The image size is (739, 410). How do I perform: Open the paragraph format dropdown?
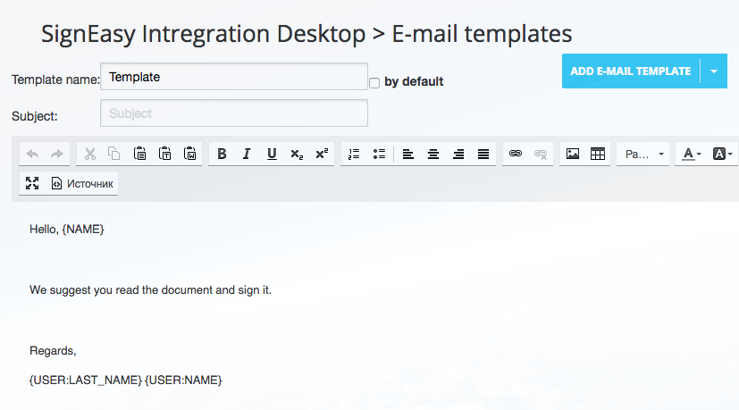click(x=643, y=155)
